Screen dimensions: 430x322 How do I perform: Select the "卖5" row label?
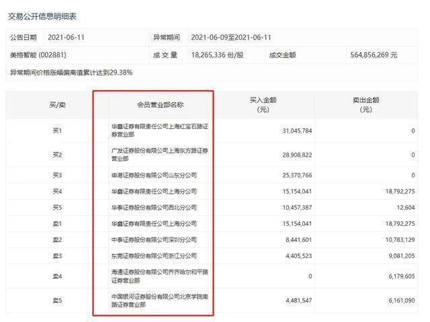pos(57,300)
